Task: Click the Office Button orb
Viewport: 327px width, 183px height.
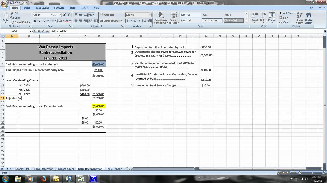Action: point(4,5)
